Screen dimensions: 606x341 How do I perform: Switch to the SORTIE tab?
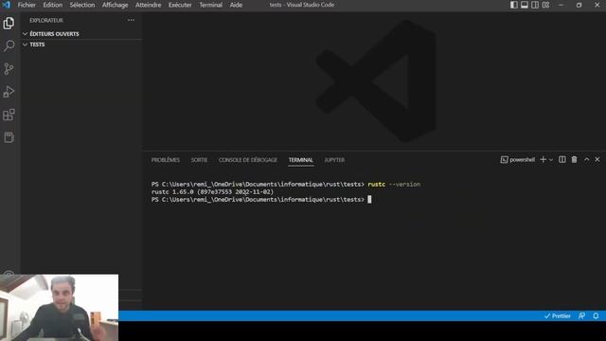tap(199, 160)
